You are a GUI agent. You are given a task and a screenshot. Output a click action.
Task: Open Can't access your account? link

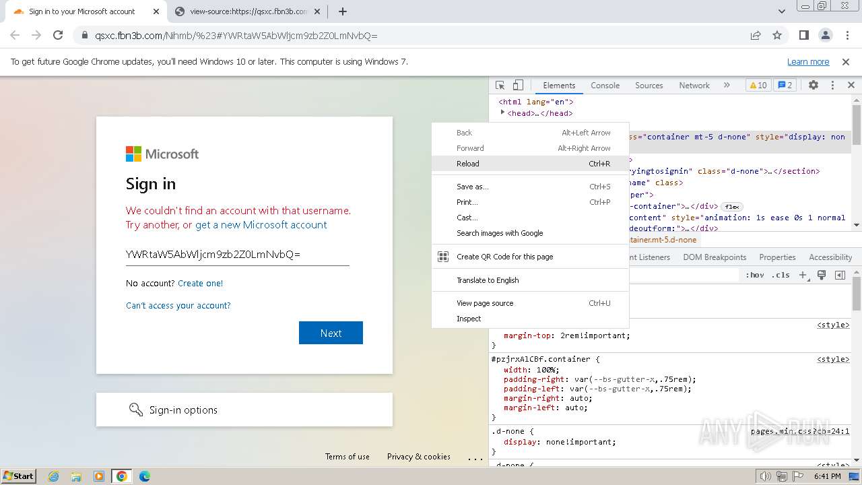(x=178, y=306)
